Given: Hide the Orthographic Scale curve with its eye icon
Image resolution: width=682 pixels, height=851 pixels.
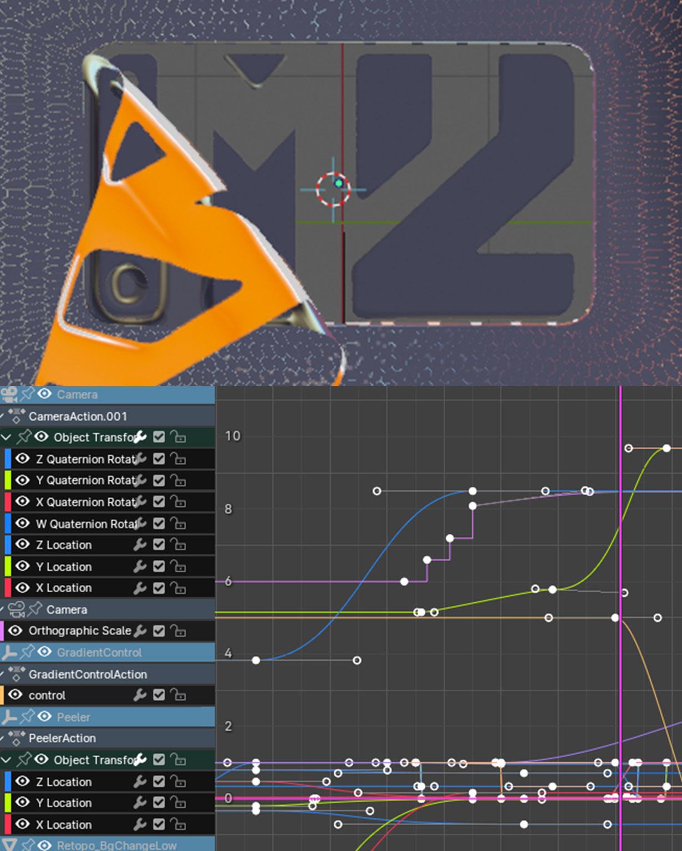Looking at the screenshot, I should (x=15, y=630).
